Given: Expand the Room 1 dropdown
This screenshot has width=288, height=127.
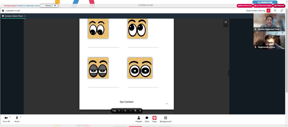Looking at the screenshot, I should pyautogui.click(x=49, y=6).
